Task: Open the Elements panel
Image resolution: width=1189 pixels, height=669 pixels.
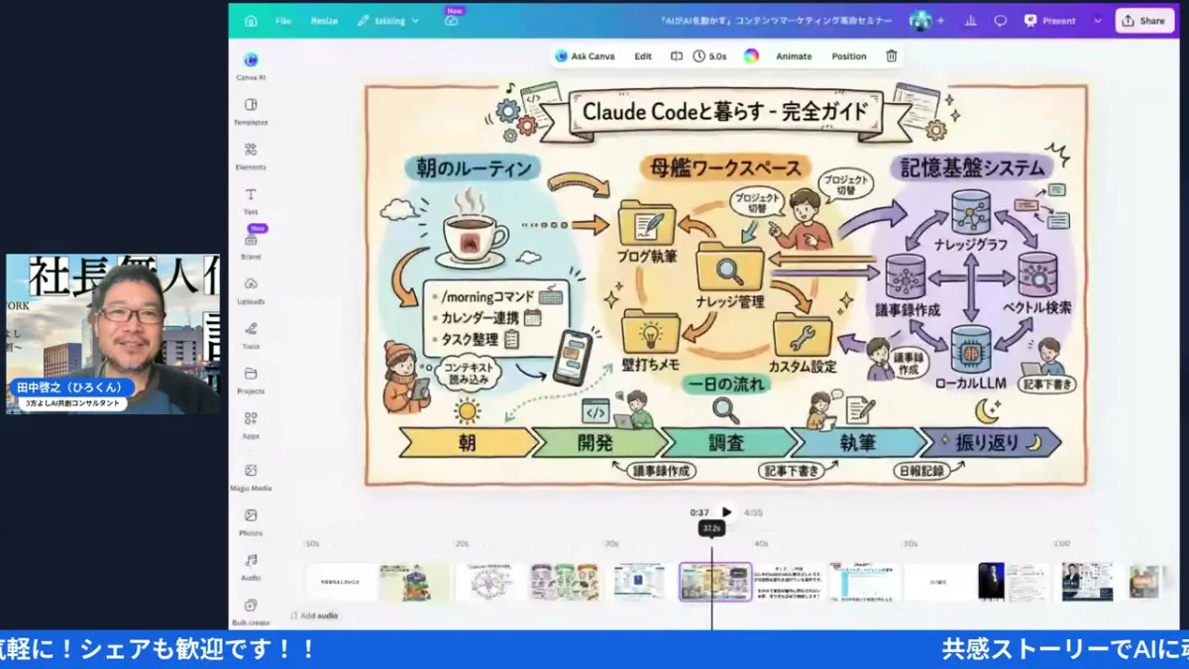Action: (x=251, y=152)
